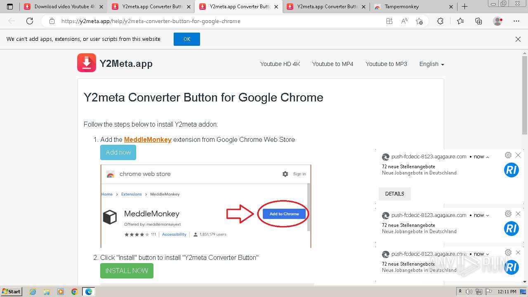528x297 pixels.
Task: Click the green INSTALL NOW button
Action: pyautogui.click(x=127, y=271)
